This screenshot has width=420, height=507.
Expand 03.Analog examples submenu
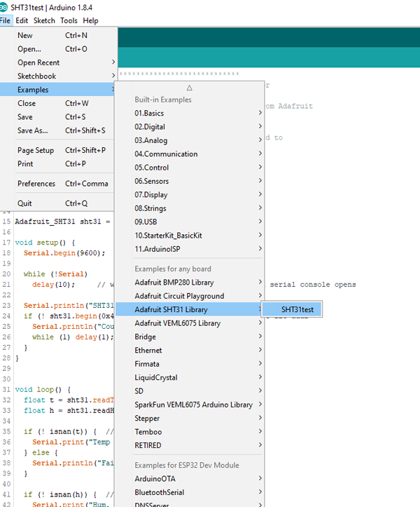[190, 140]
